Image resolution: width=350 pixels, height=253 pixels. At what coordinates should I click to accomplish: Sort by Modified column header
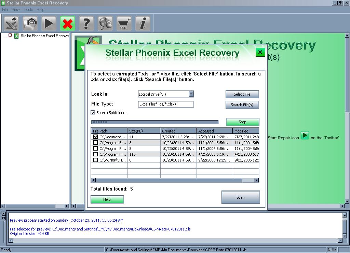pos(246,131)
